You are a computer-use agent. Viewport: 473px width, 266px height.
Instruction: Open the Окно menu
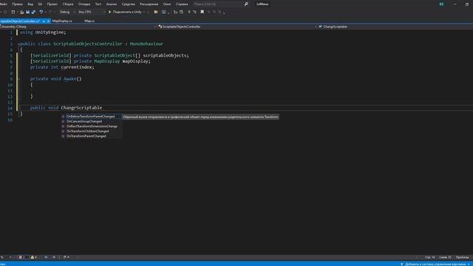click(x=167, y=4)
